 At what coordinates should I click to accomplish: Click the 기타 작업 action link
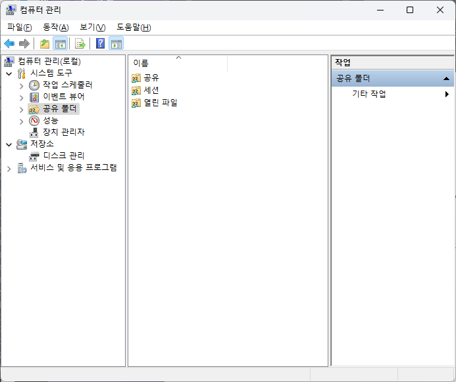369,94
